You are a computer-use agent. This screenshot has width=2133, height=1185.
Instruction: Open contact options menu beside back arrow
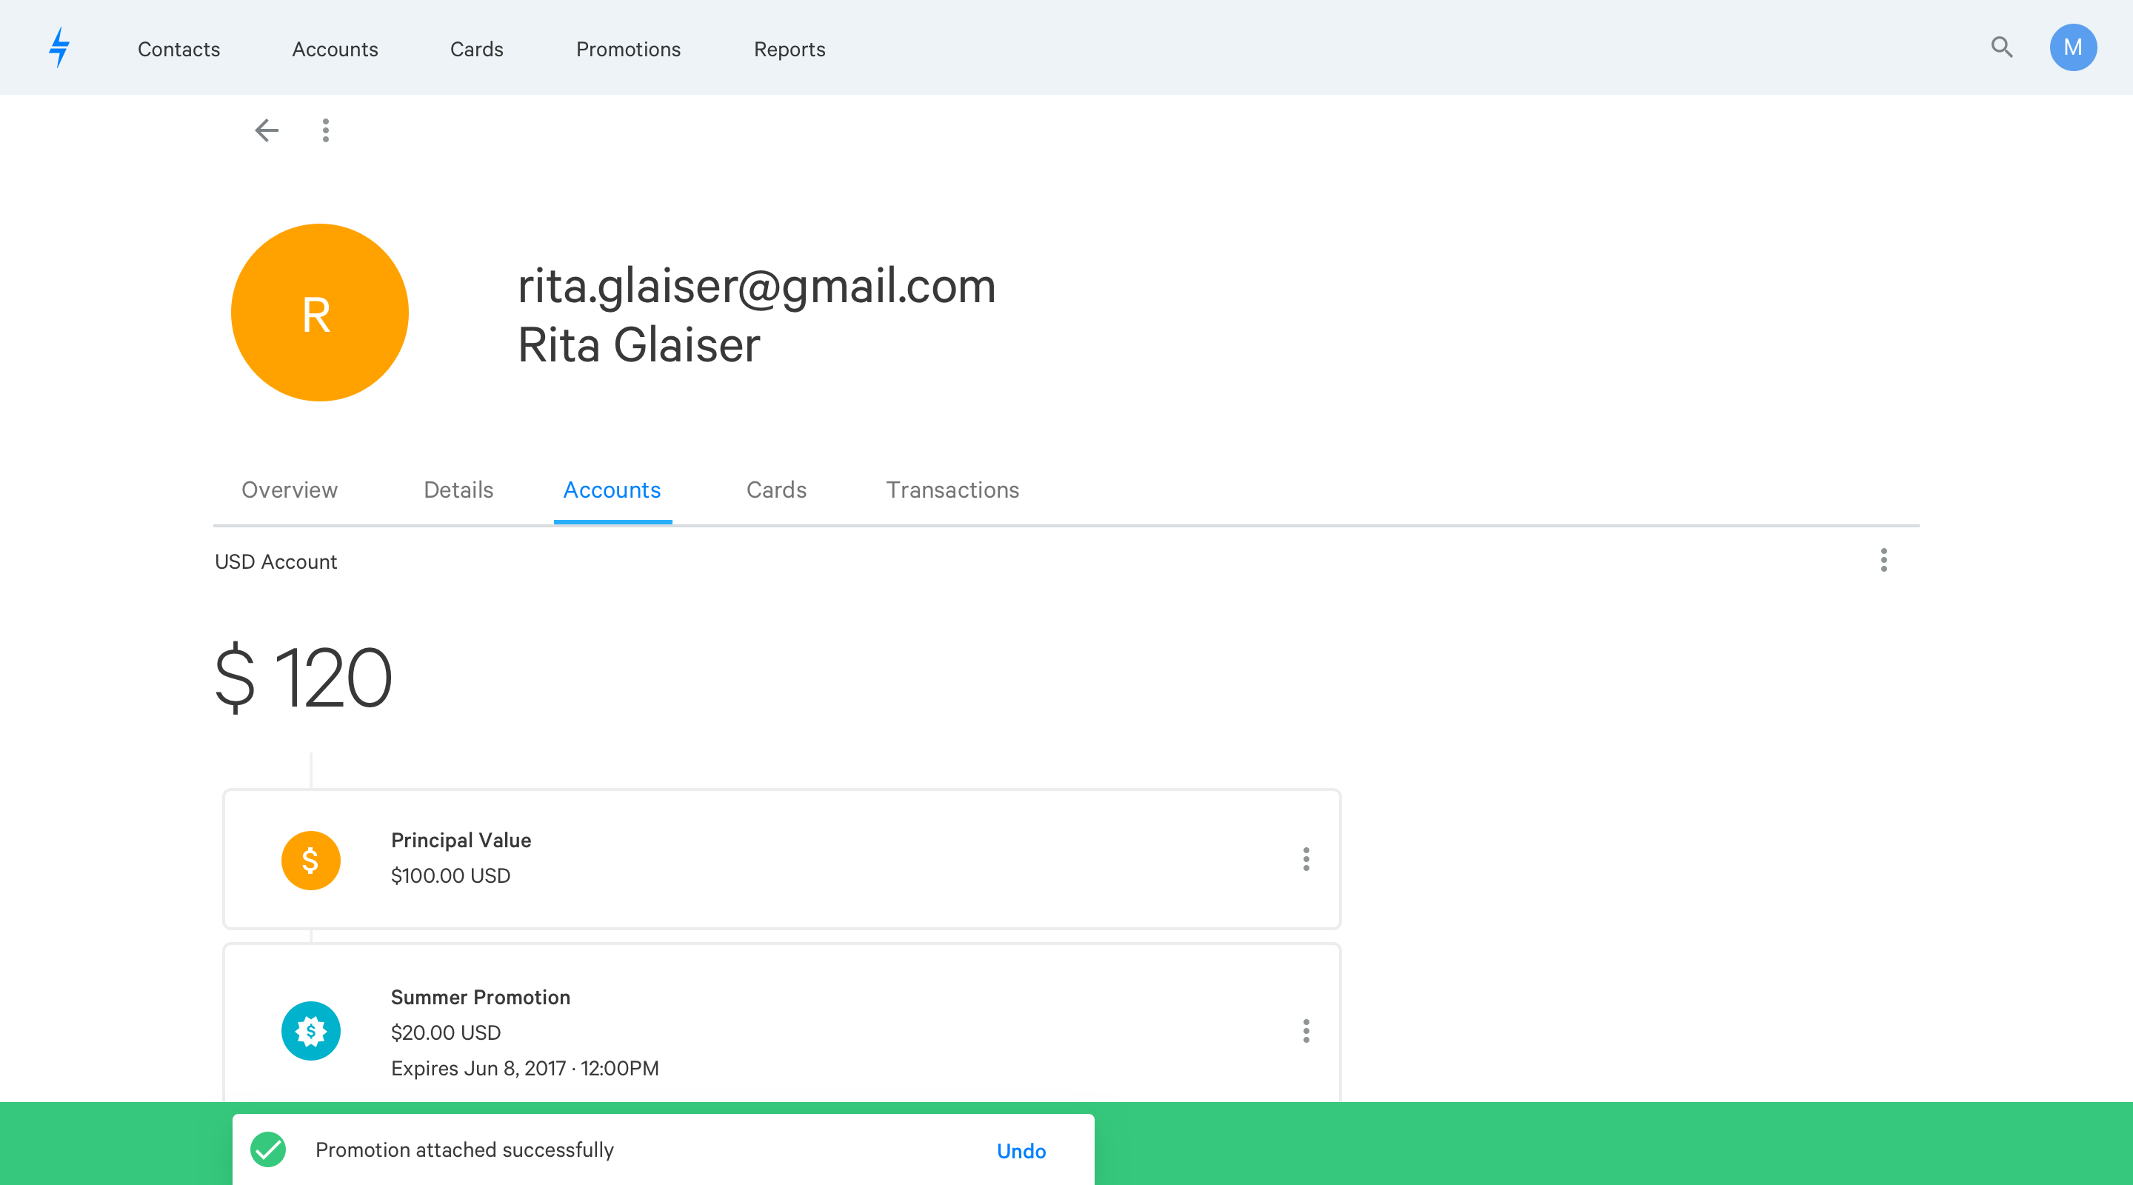point(325,130)
